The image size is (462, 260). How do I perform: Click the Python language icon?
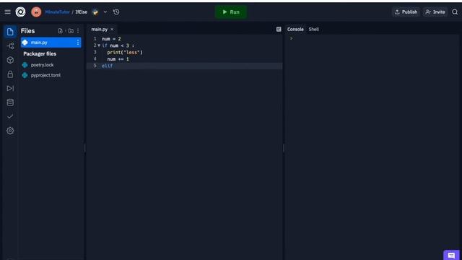[x=95, y=12]
